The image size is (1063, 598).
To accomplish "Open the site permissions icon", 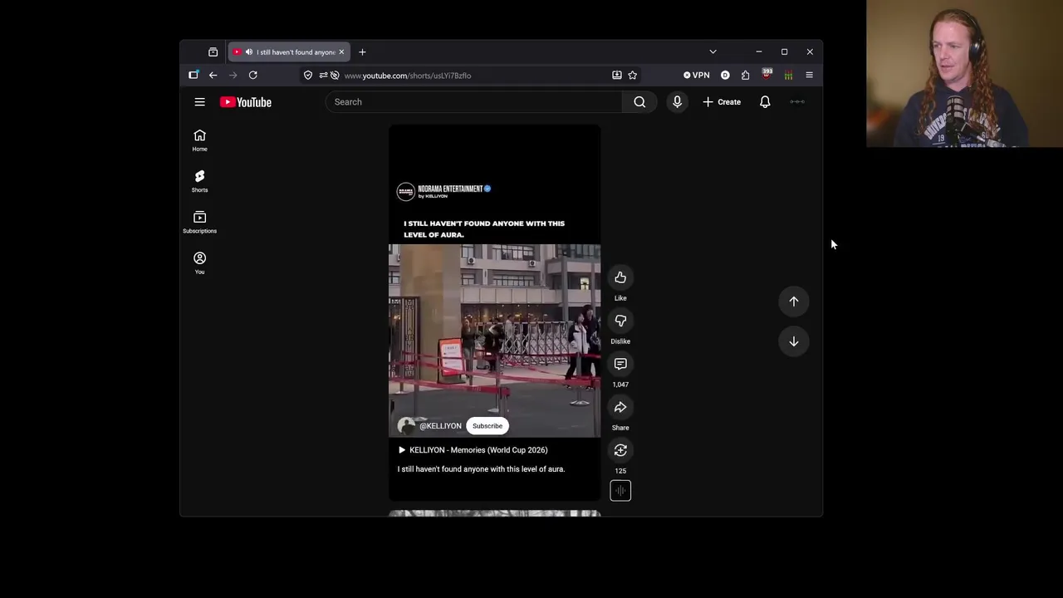I will point(323,76).
